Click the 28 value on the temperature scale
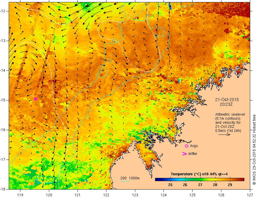 click(215, 185)
